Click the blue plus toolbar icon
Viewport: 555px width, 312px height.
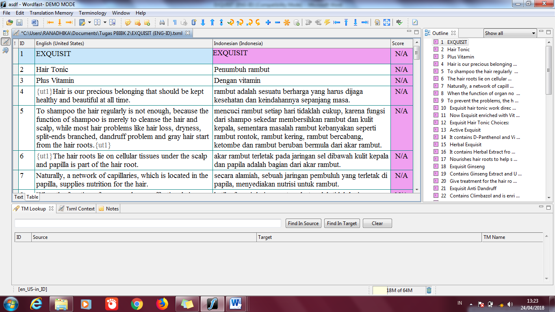[268, 23]
